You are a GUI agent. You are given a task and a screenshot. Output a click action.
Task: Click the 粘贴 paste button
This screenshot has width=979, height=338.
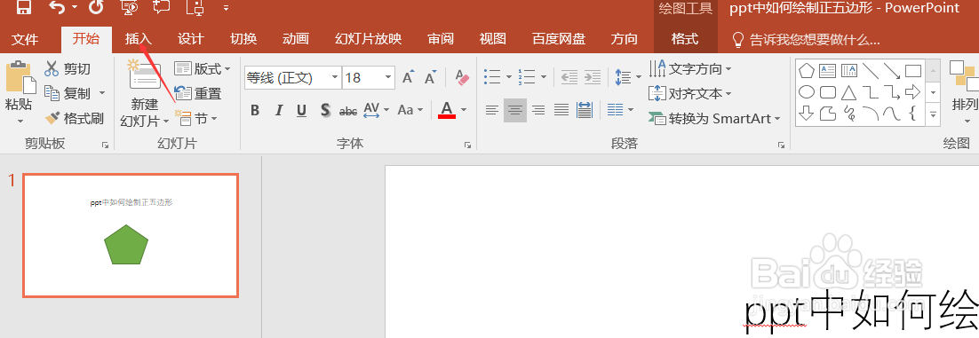(x=19, y=92)
